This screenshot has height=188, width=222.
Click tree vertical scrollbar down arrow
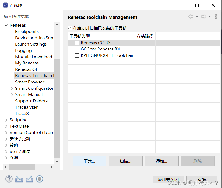pyautogui.click(x=57, y=161)
